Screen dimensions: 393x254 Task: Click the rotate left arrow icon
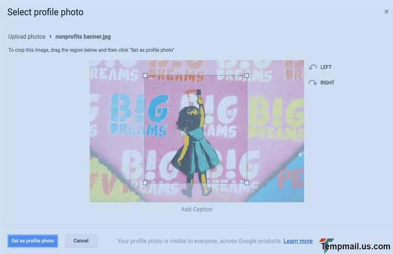pyautogui.click(x=313, y=67)
